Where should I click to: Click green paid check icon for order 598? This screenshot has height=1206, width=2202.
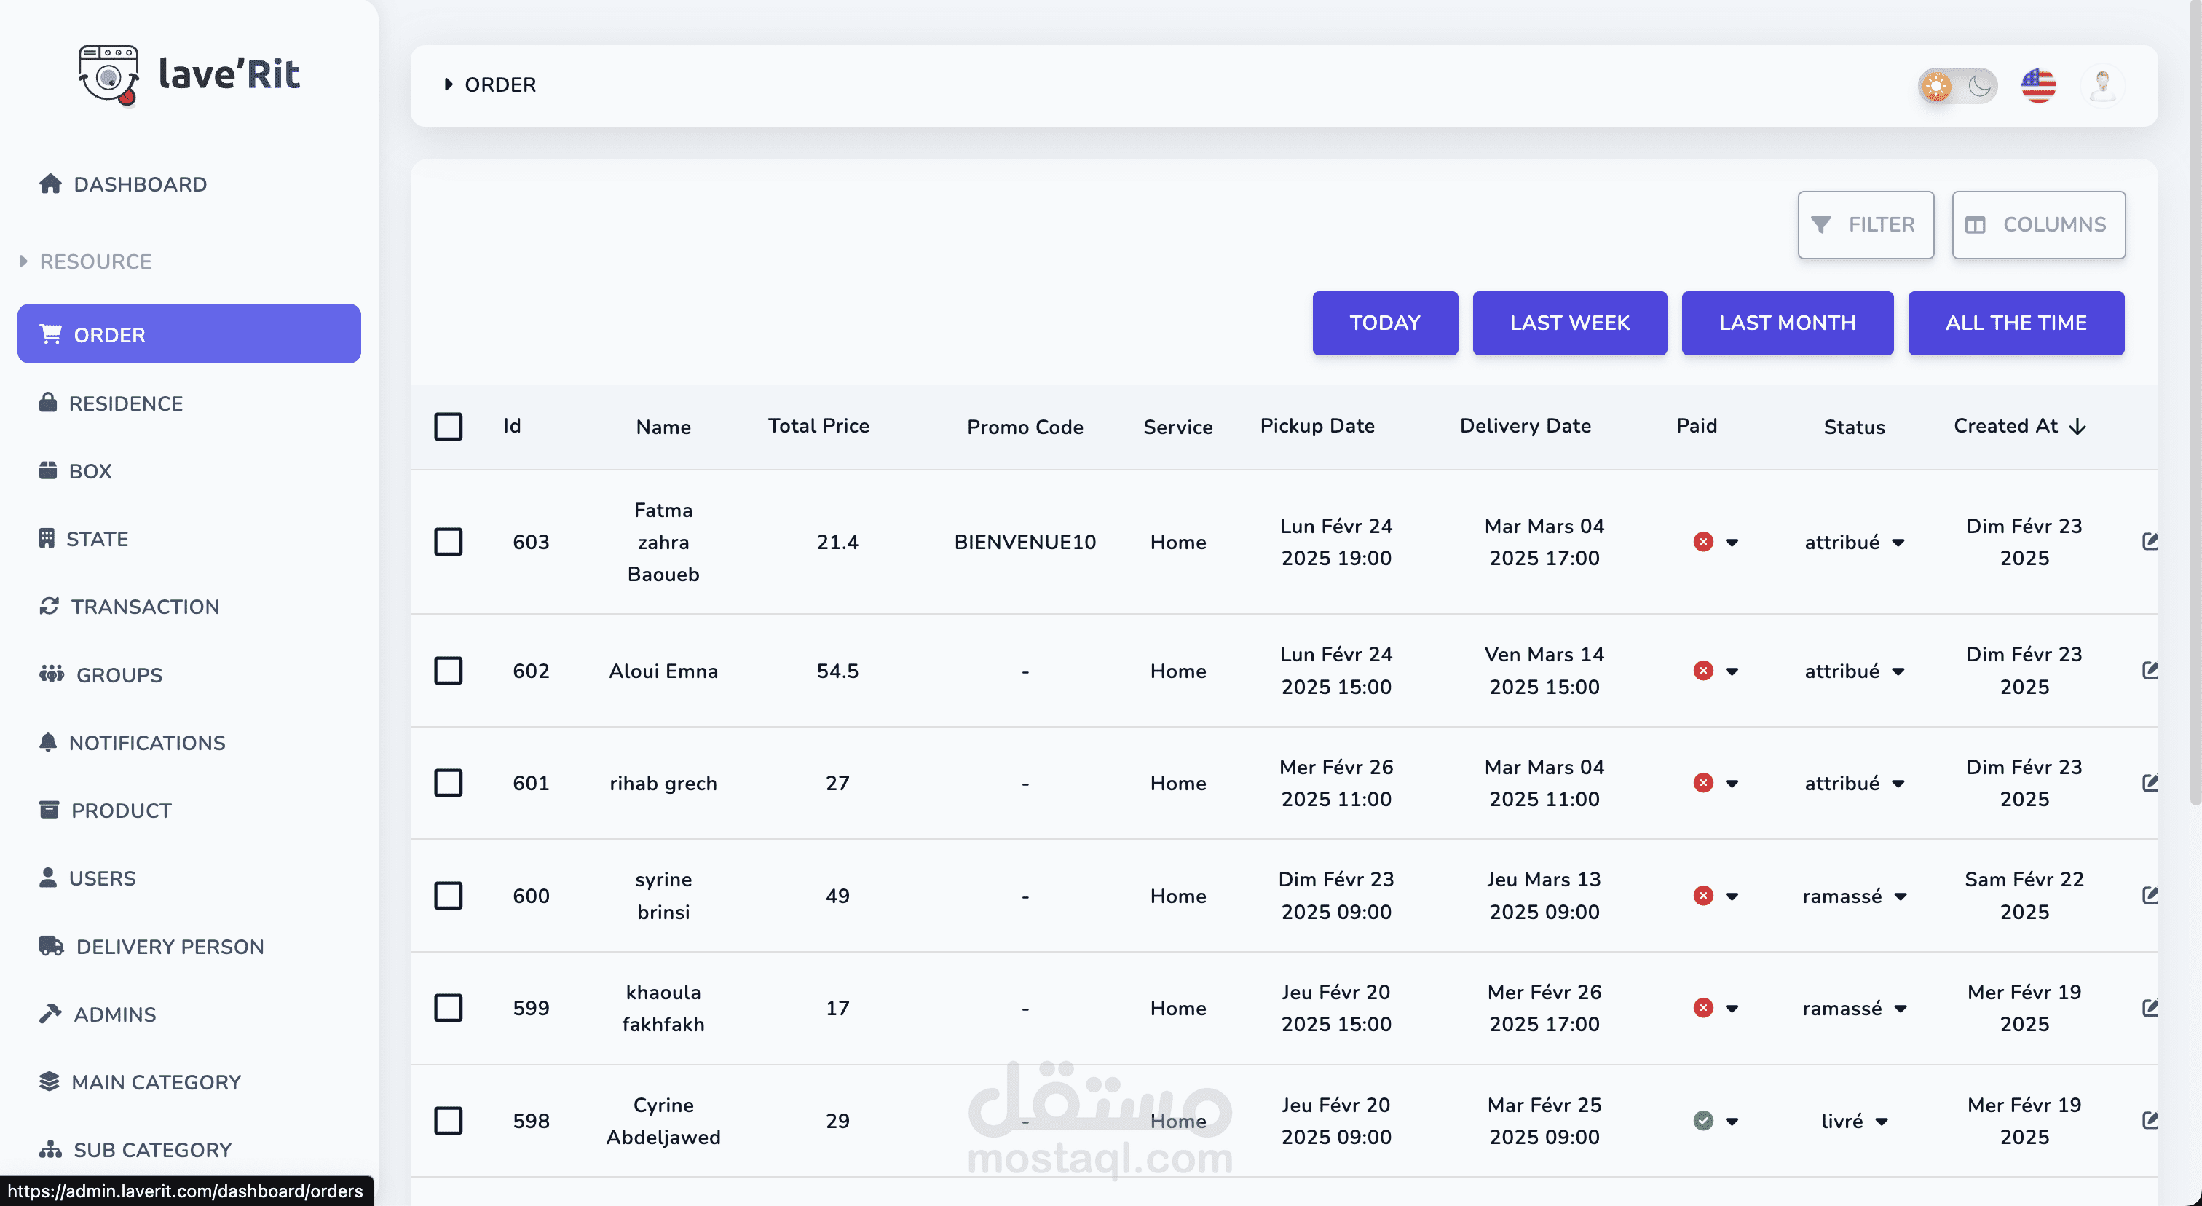click(x=1702, y=1121)
